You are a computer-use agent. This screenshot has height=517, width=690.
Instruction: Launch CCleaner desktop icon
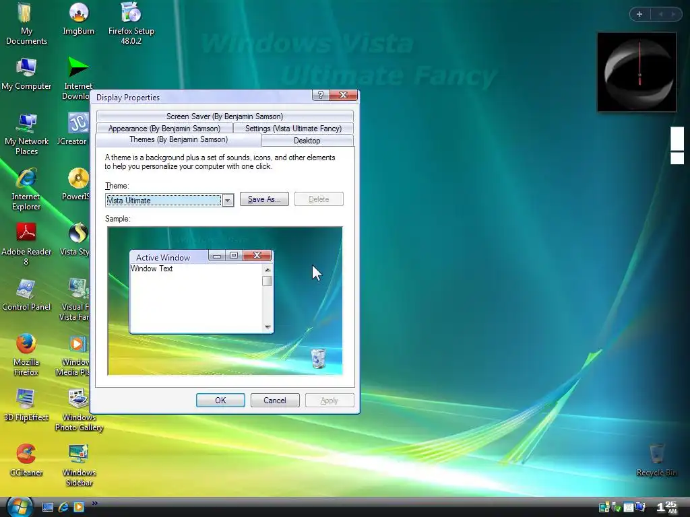[x=26, y=460]
